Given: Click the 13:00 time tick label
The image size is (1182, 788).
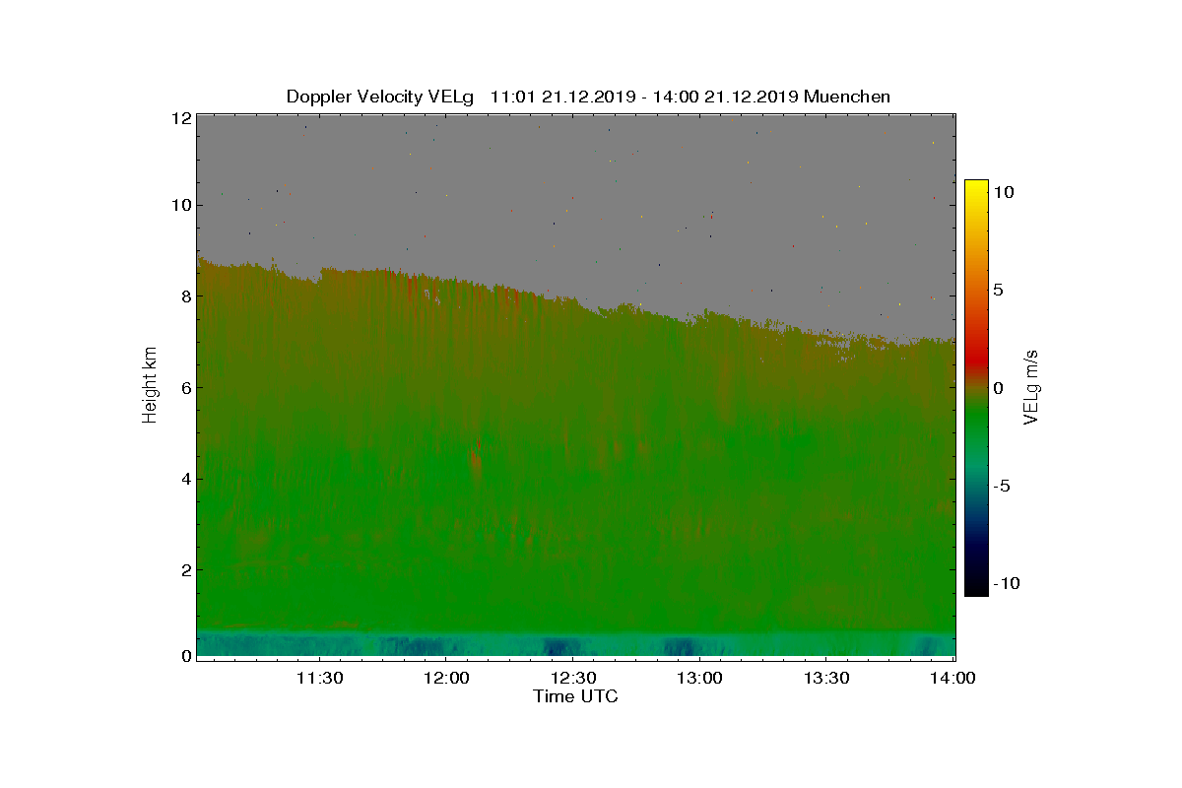Looking at the screenshot, I should pos(700,678).
